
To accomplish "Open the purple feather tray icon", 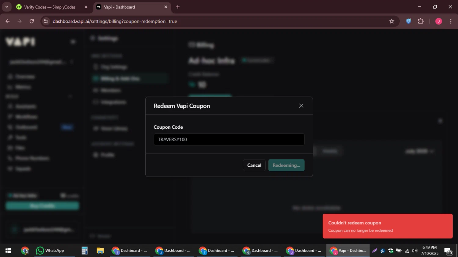I will click(375, 251).
